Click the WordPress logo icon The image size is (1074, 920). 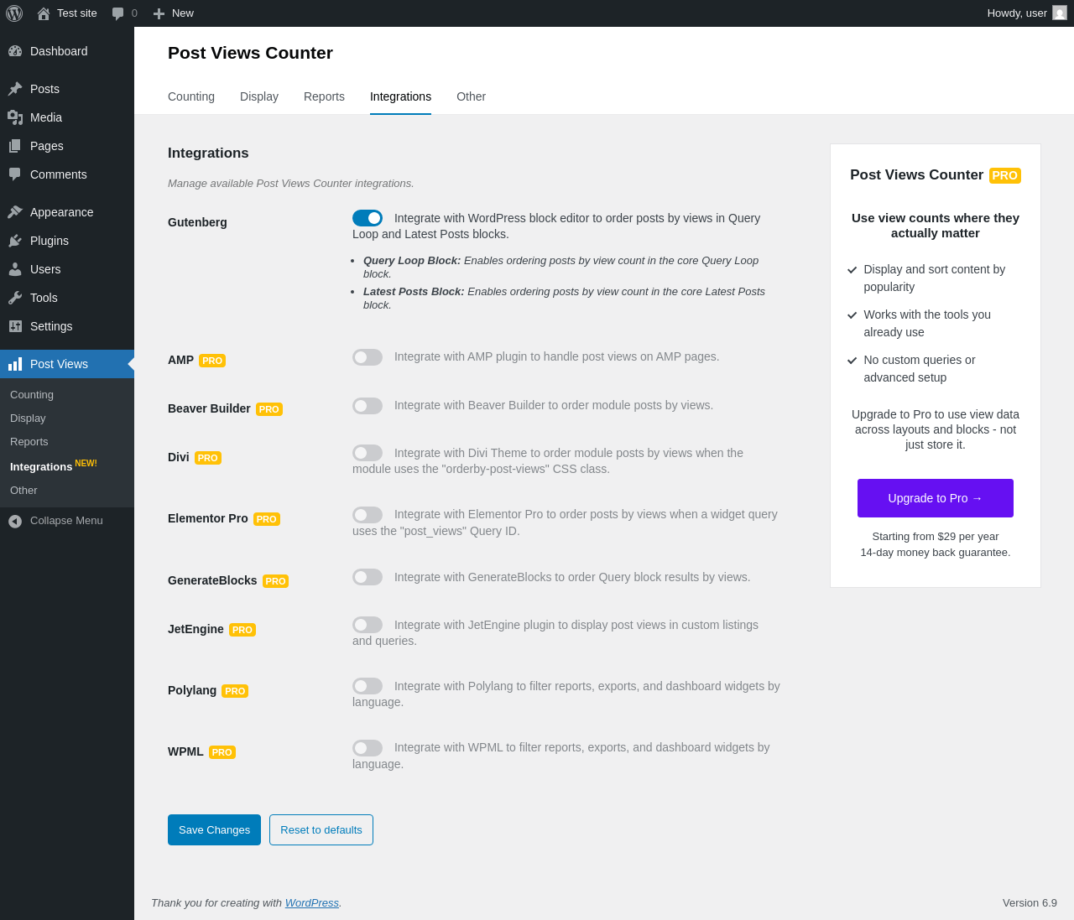pos(14,13)
